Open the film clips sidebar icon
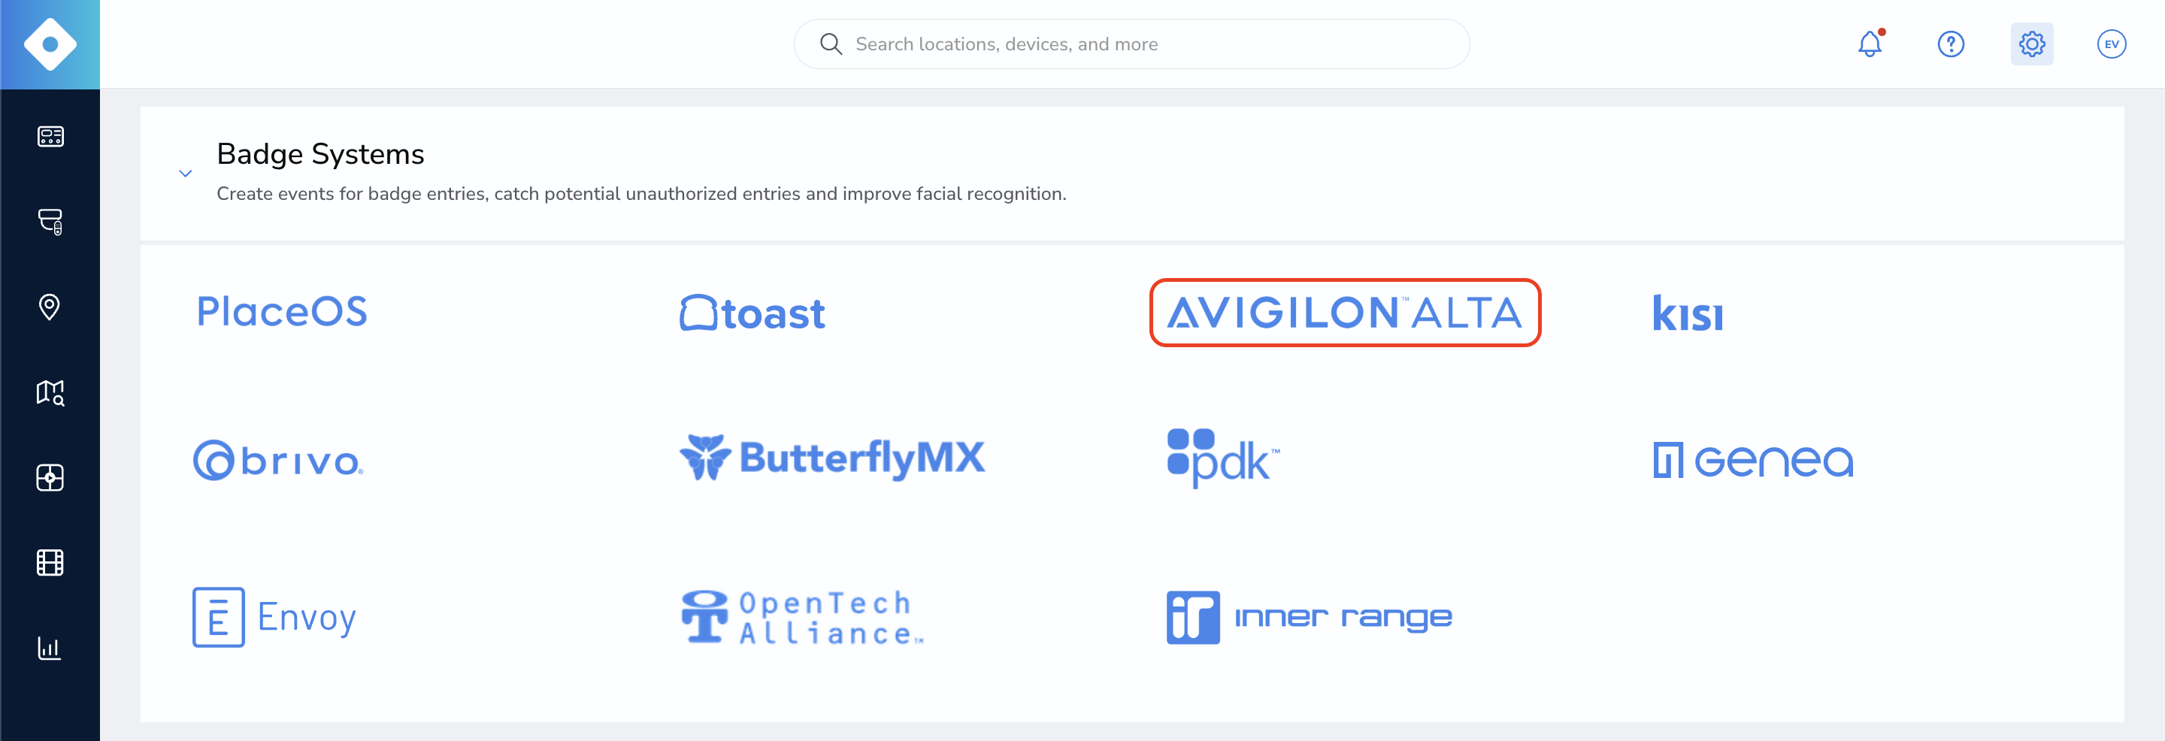The image size is (2165, 741). click(50, 562)
